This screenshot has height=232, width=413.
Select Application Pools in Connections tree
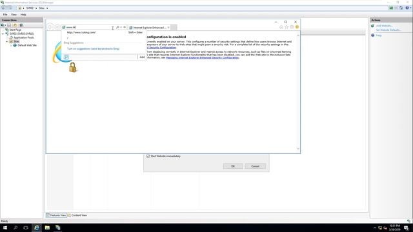24,37
